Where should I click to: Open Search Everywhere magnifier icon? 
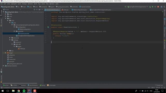tap(164, 7)
